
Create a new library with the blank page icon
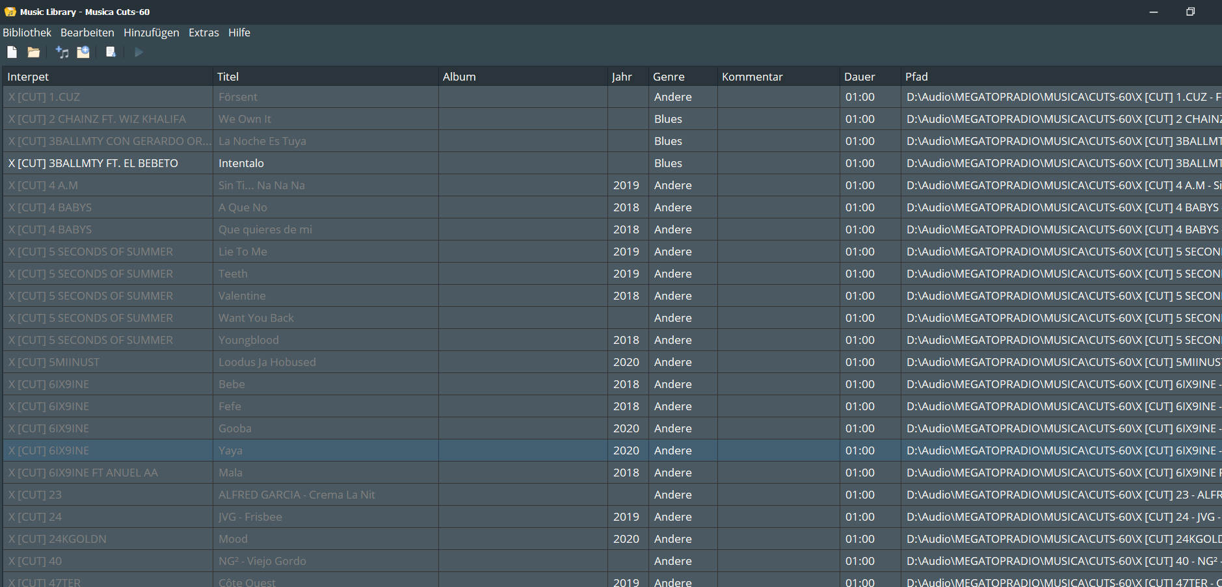(x=12, y=53)
